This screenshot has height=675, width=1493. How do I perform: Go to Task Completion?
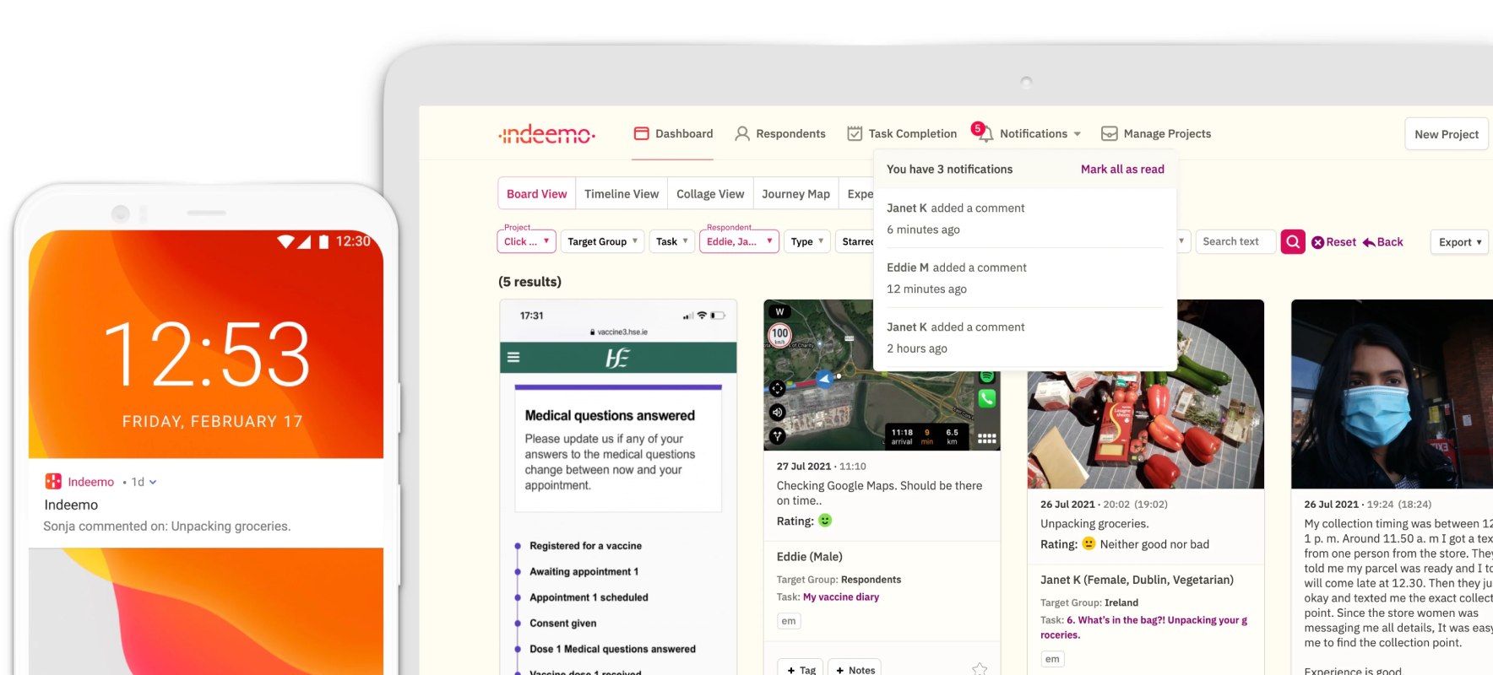pos(902,133)
